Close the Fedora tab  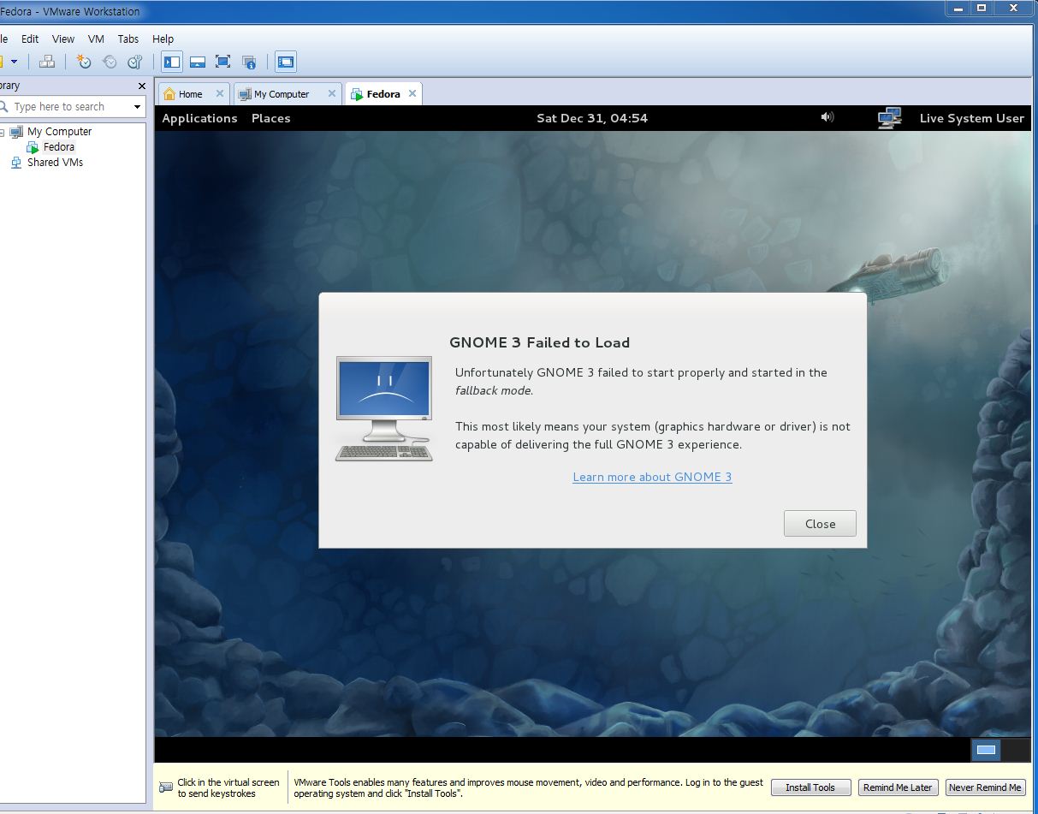pyautogui.click(x=412, y=93)
